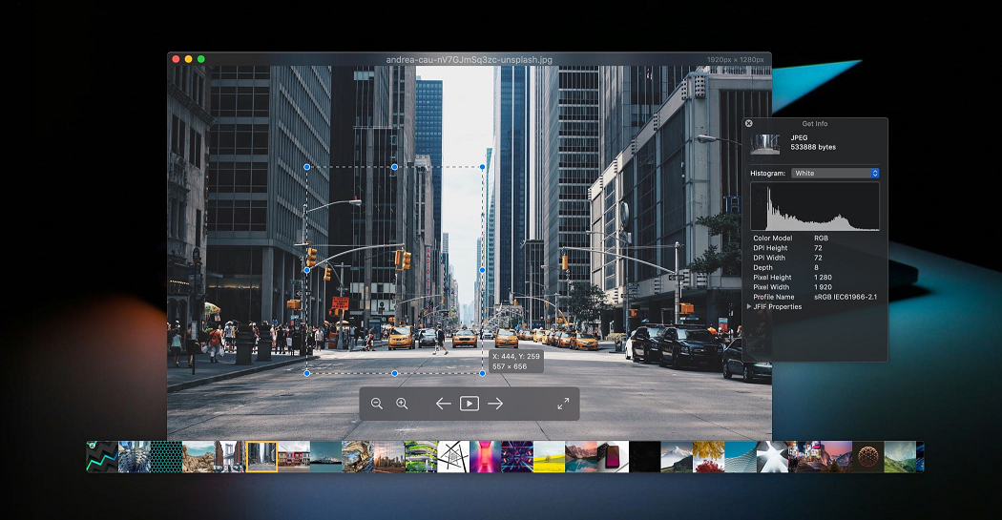Close the Get Info panel

(x=749, y=123)
